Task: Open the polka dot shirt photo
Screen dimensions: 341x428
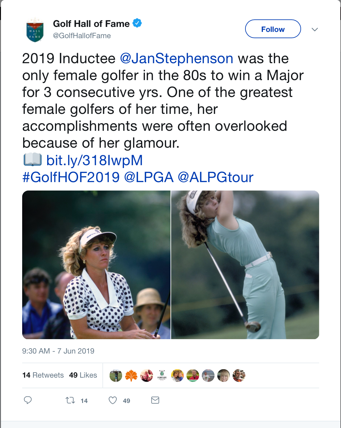Action: [96, 265]
